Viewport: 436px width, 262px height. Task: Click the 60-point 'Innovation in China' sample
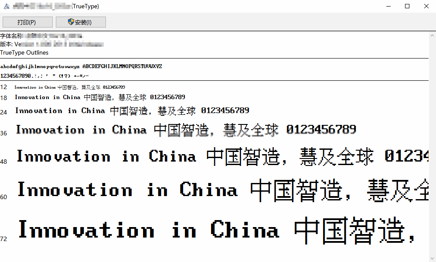(128, 190)
